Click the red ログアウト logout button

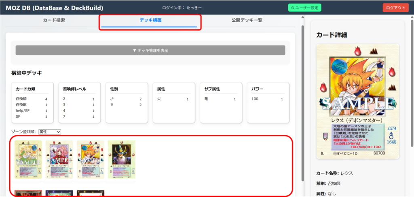click(395, 8)
